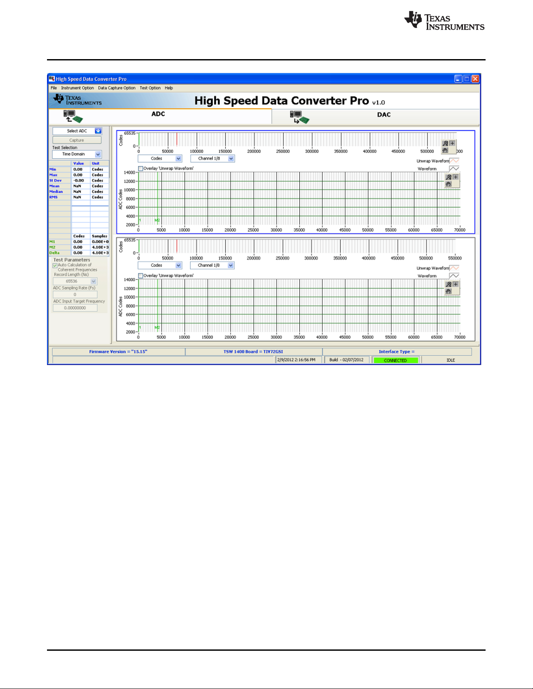This screenshot has width=533, height=689.
Task: Click the Mean value cell showing NaN
Action: pyautogui.click(x=80, y=186)
